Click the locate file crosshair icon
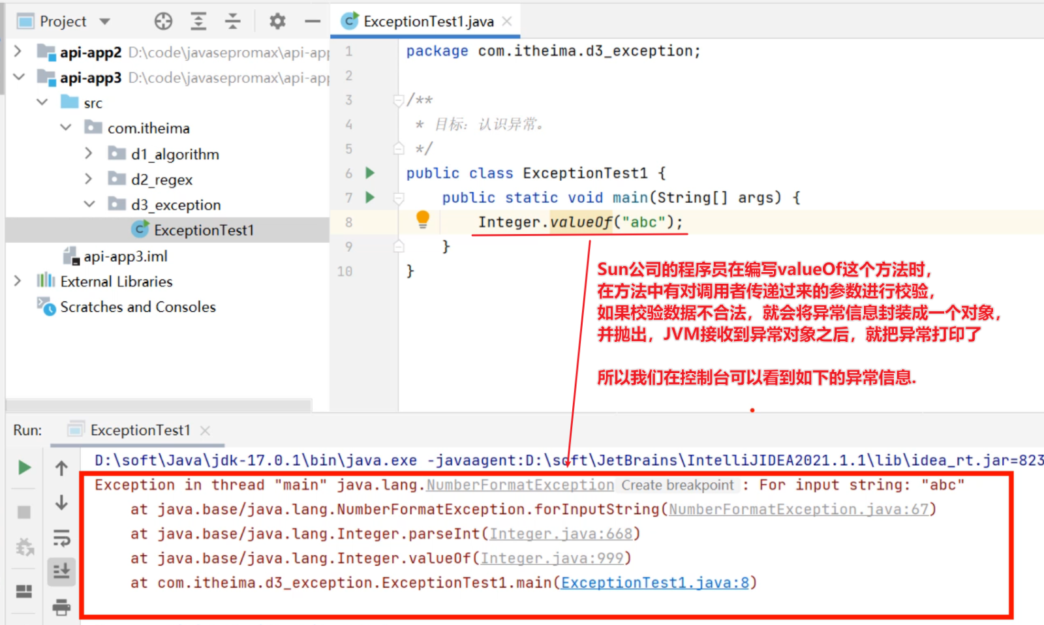Viewport: 1044px width, 625px height. point(163,22)
